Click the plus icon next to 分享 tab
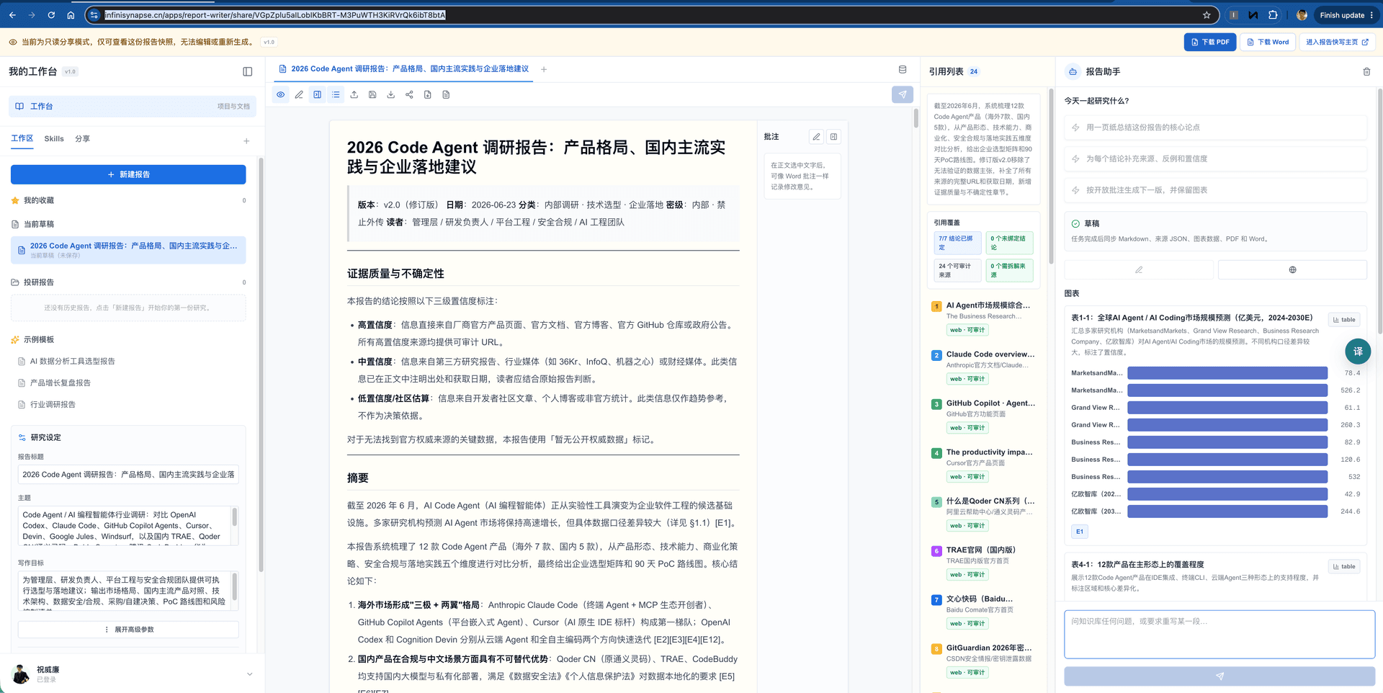1383x693 pixels. click(x=246, y=141)
